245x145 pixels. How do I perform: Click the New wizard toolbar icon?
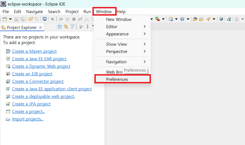pyautogui.click(x=5, y=19)
